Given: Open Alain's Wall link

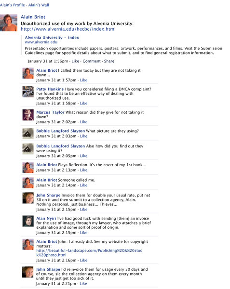Looking at the screenshot, I should click(x=39, y=5).
